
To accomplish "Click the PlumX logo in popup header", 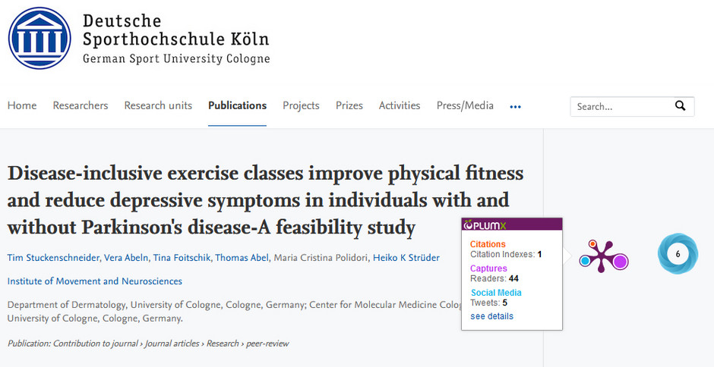I will [485, 224].
